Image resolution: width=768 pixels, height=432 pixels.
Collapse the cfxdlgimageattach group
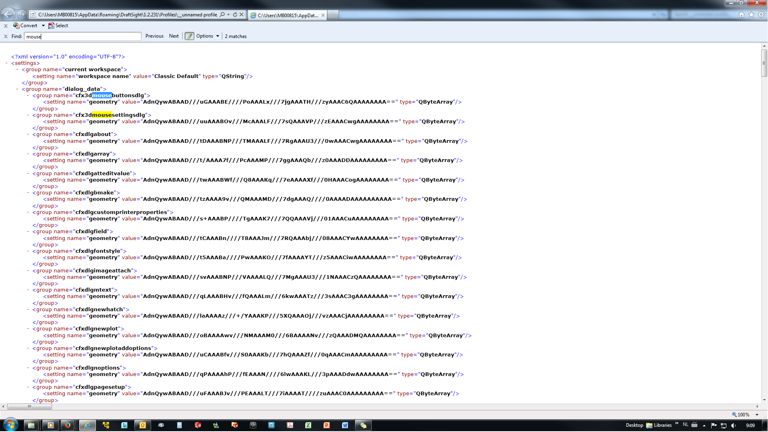pos(28,271)
